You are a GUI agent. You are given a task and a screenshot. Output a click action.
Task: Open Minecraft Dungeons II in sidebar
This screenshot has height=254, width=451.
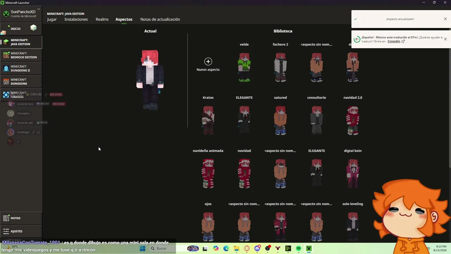tap(21, 68)
